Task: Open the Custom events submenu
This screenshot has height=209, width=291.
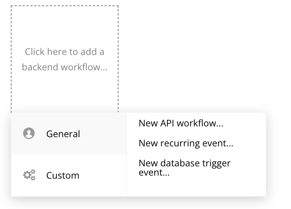Action: coord(69,175)
